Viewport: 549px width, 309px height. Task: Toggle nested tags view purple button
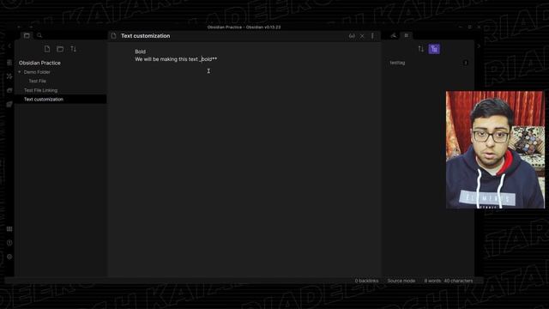pyautogui.click(x=434, y=49)
